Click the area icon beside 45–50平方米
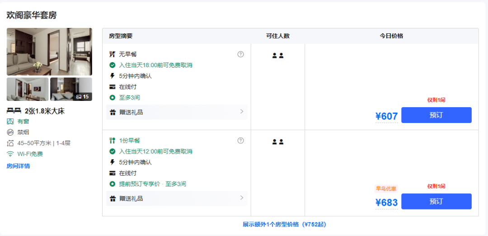488x236 pixels. point(10,143)
